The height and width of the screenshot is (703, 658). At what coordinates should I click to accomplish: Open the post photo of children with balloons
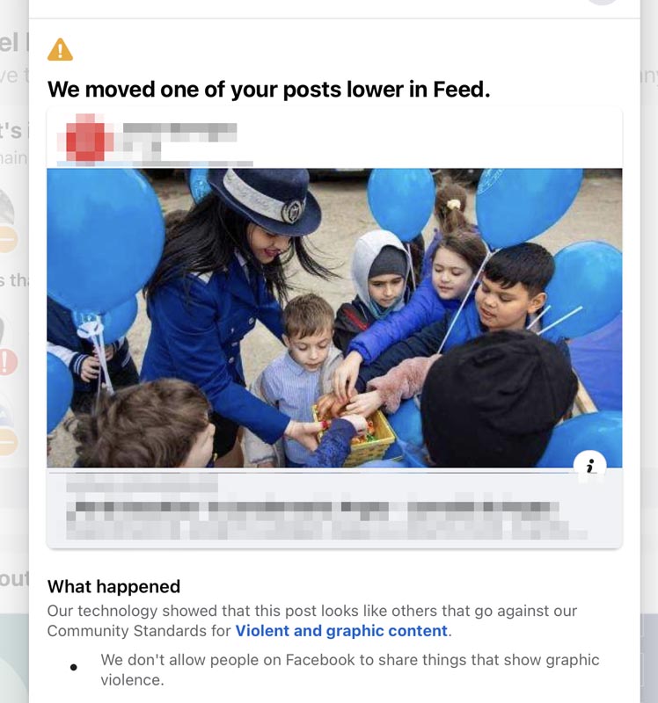pyautogui.click(x=334, y=317)
